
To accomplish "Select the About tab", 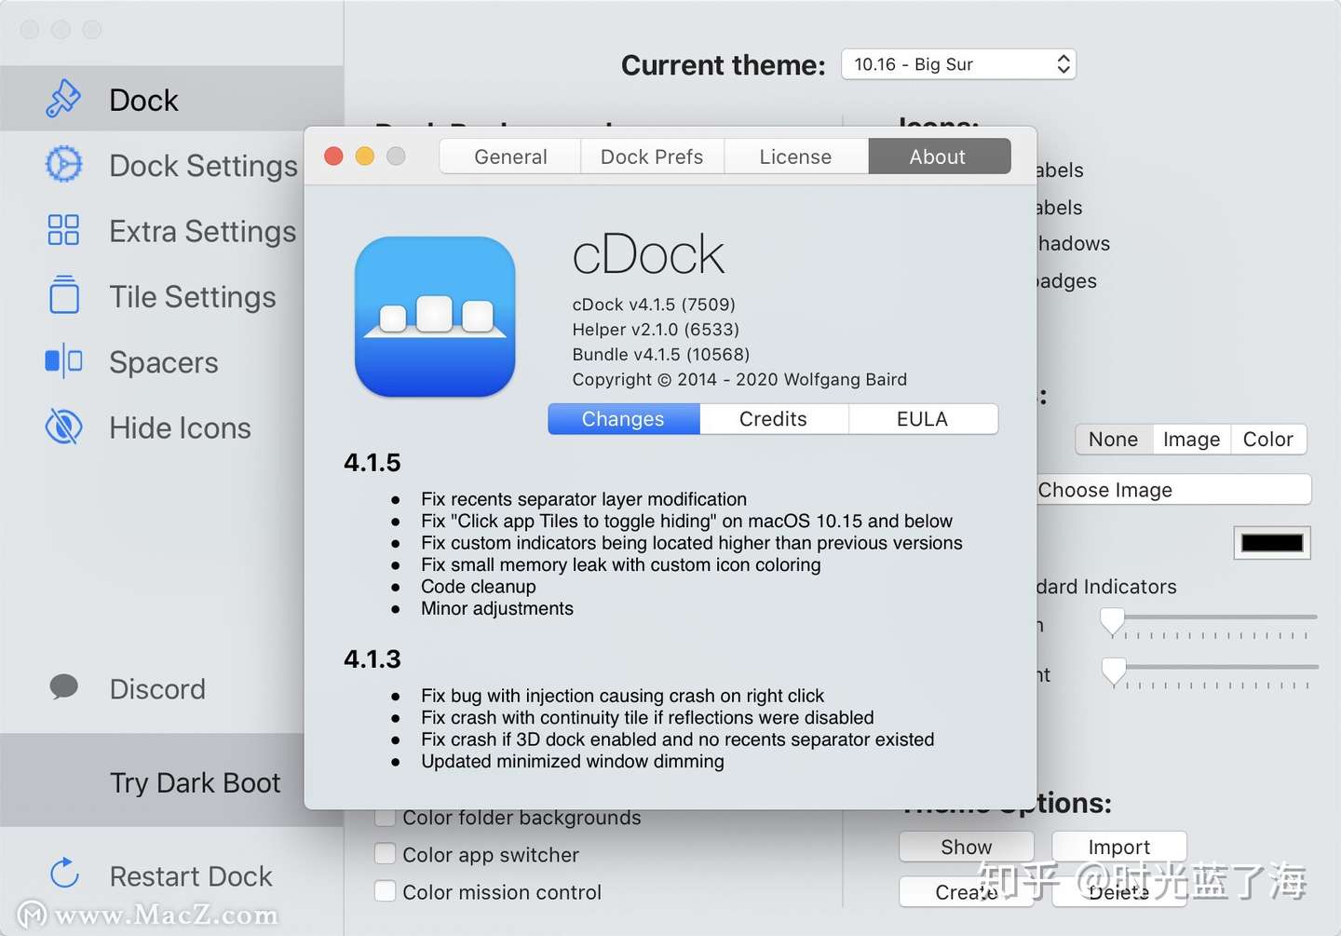I will pyautogui.click(x=938, y=156).
